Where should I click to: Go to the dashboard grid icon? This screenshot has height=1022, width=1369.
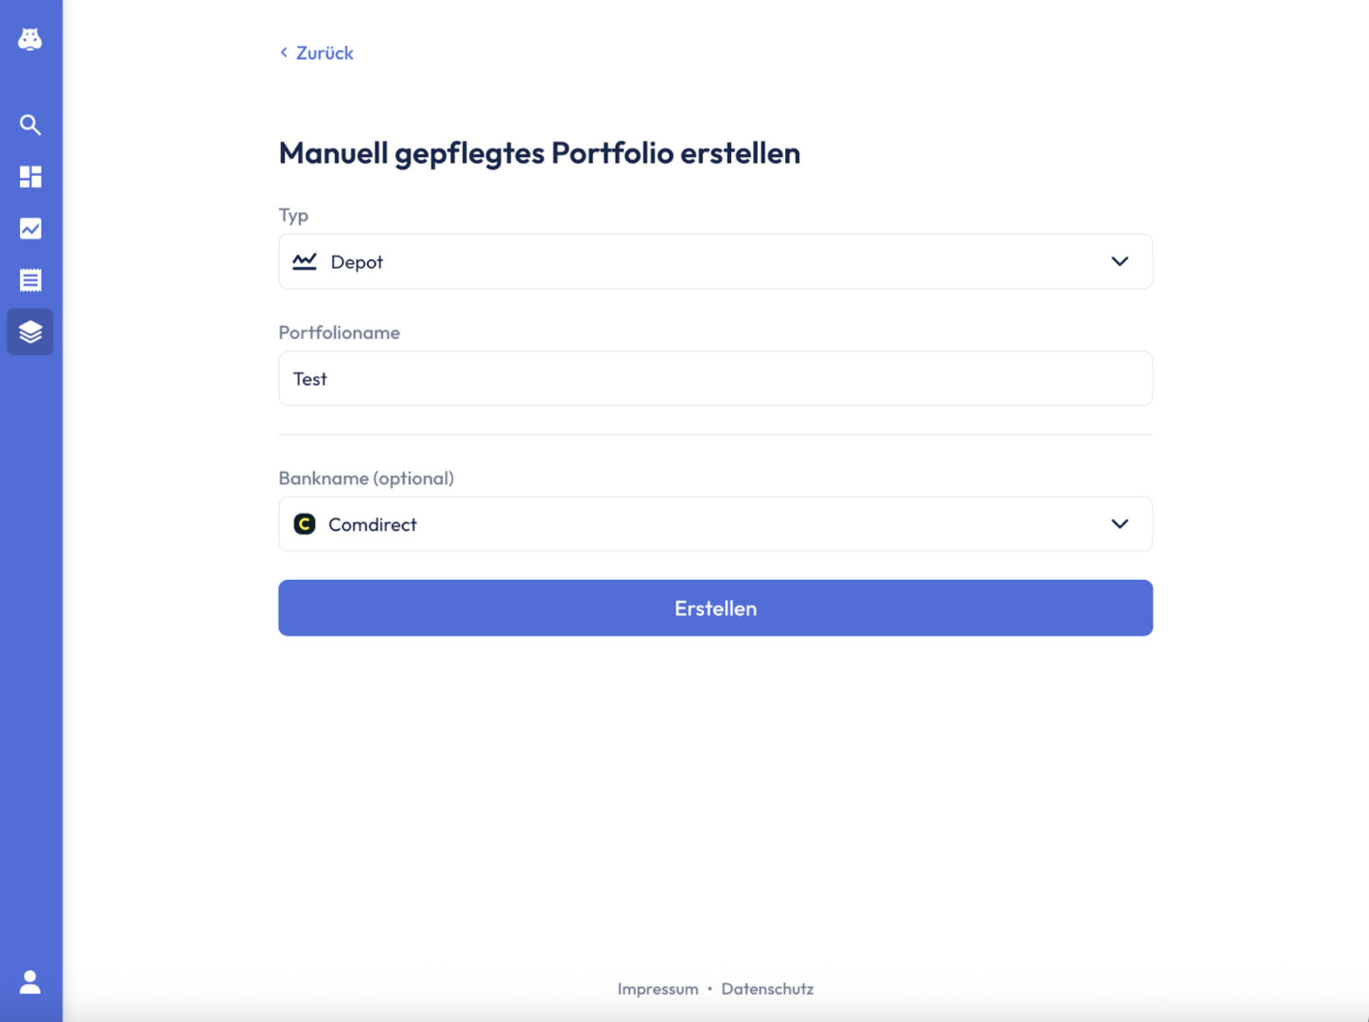pyautogui.click(x=30, y=177)
